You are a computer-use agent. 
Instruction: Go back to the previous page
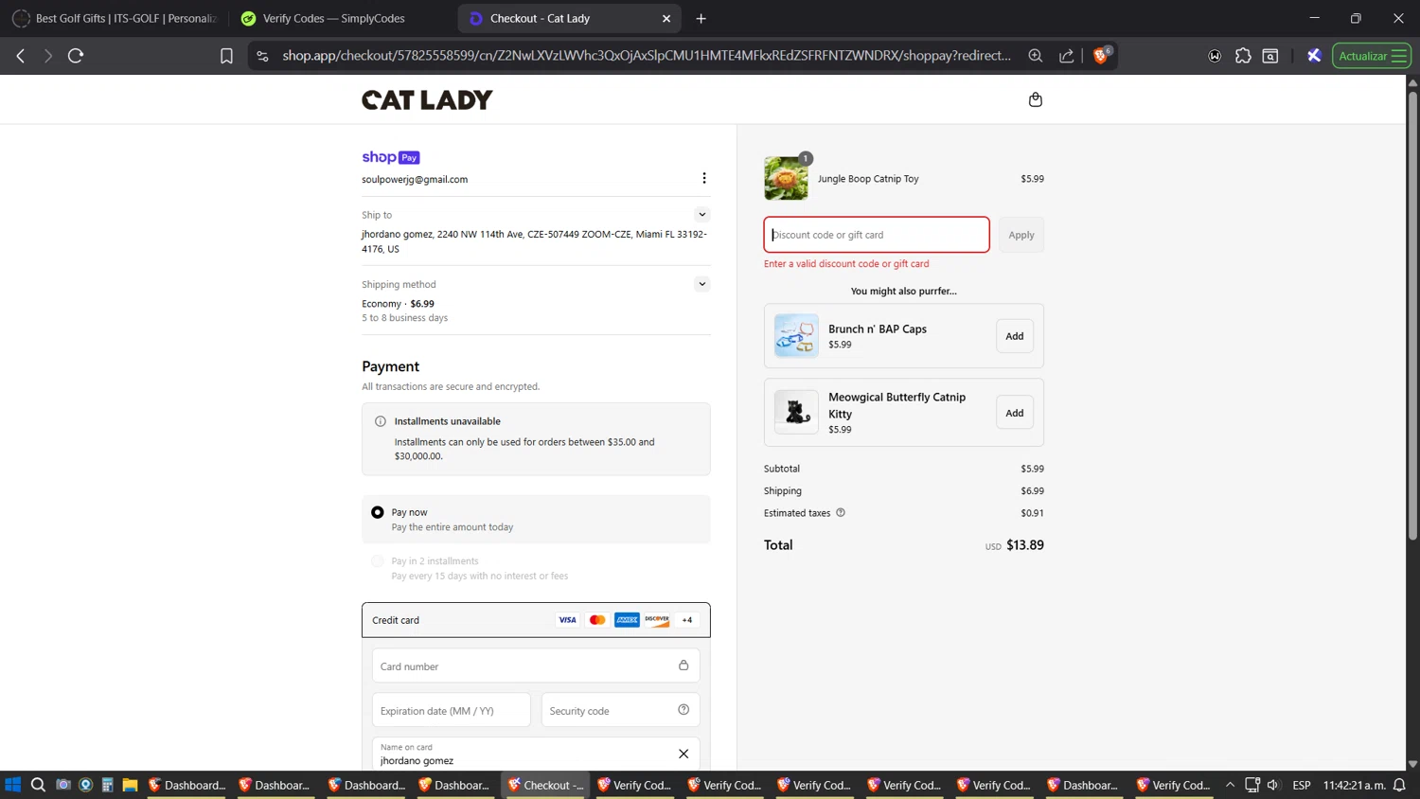(21, 56)
